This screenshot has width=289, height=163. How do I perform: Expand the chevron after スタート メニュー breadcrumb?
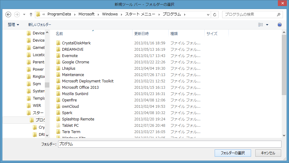click(x=159, y=14)
